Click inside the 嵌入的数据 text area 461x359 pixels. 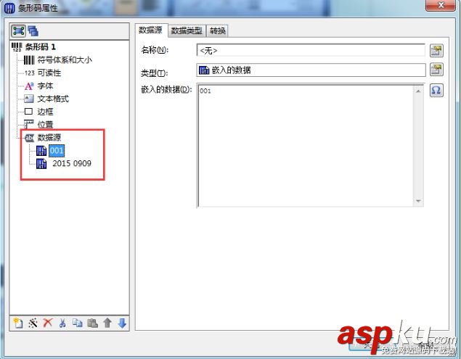306,146
